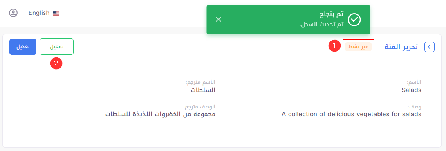Select the السلطات translated name value

click(x=203, y=90)
